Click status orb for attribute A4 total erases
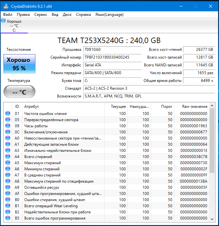219x226 pixels. coord(8,157)
